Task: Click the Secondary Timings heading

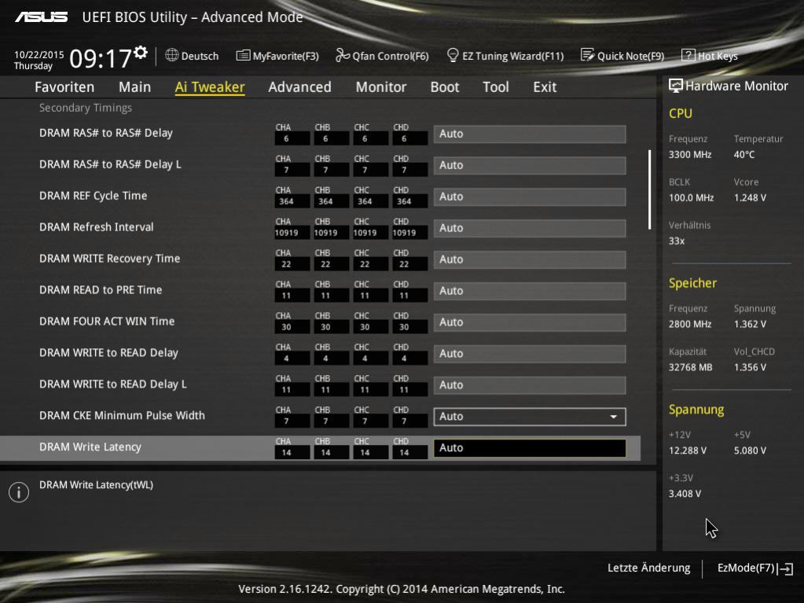Action: pyautogui.click(x=86, y=108)
